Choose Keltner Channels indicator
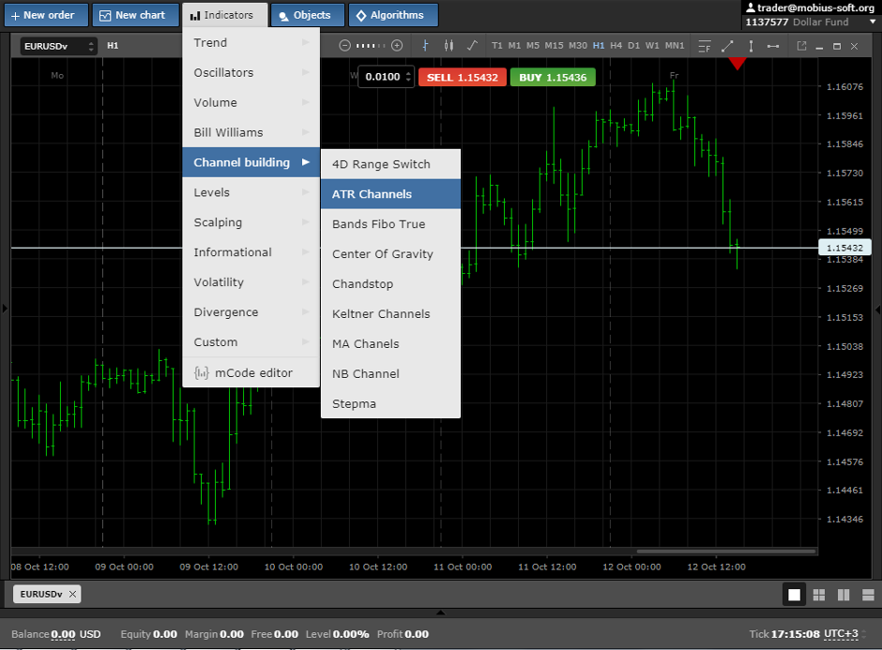The image size is (882, 650). click(x=390, y=314)
